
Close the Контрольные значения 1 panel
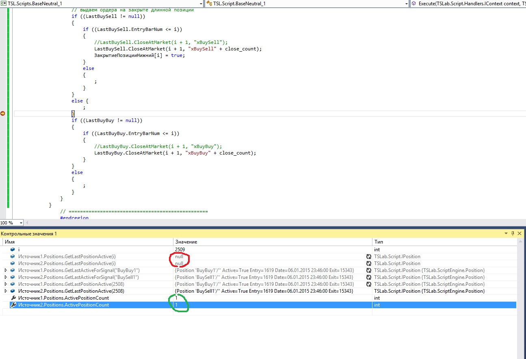pyautogui.click(x=520, y=233)
